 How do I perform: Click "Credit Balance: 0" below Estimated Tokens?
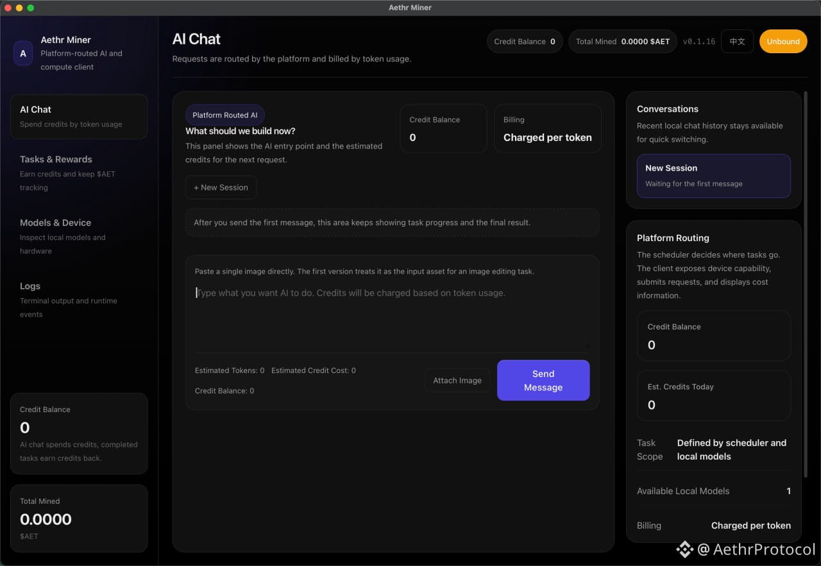(x=224, y=390)
